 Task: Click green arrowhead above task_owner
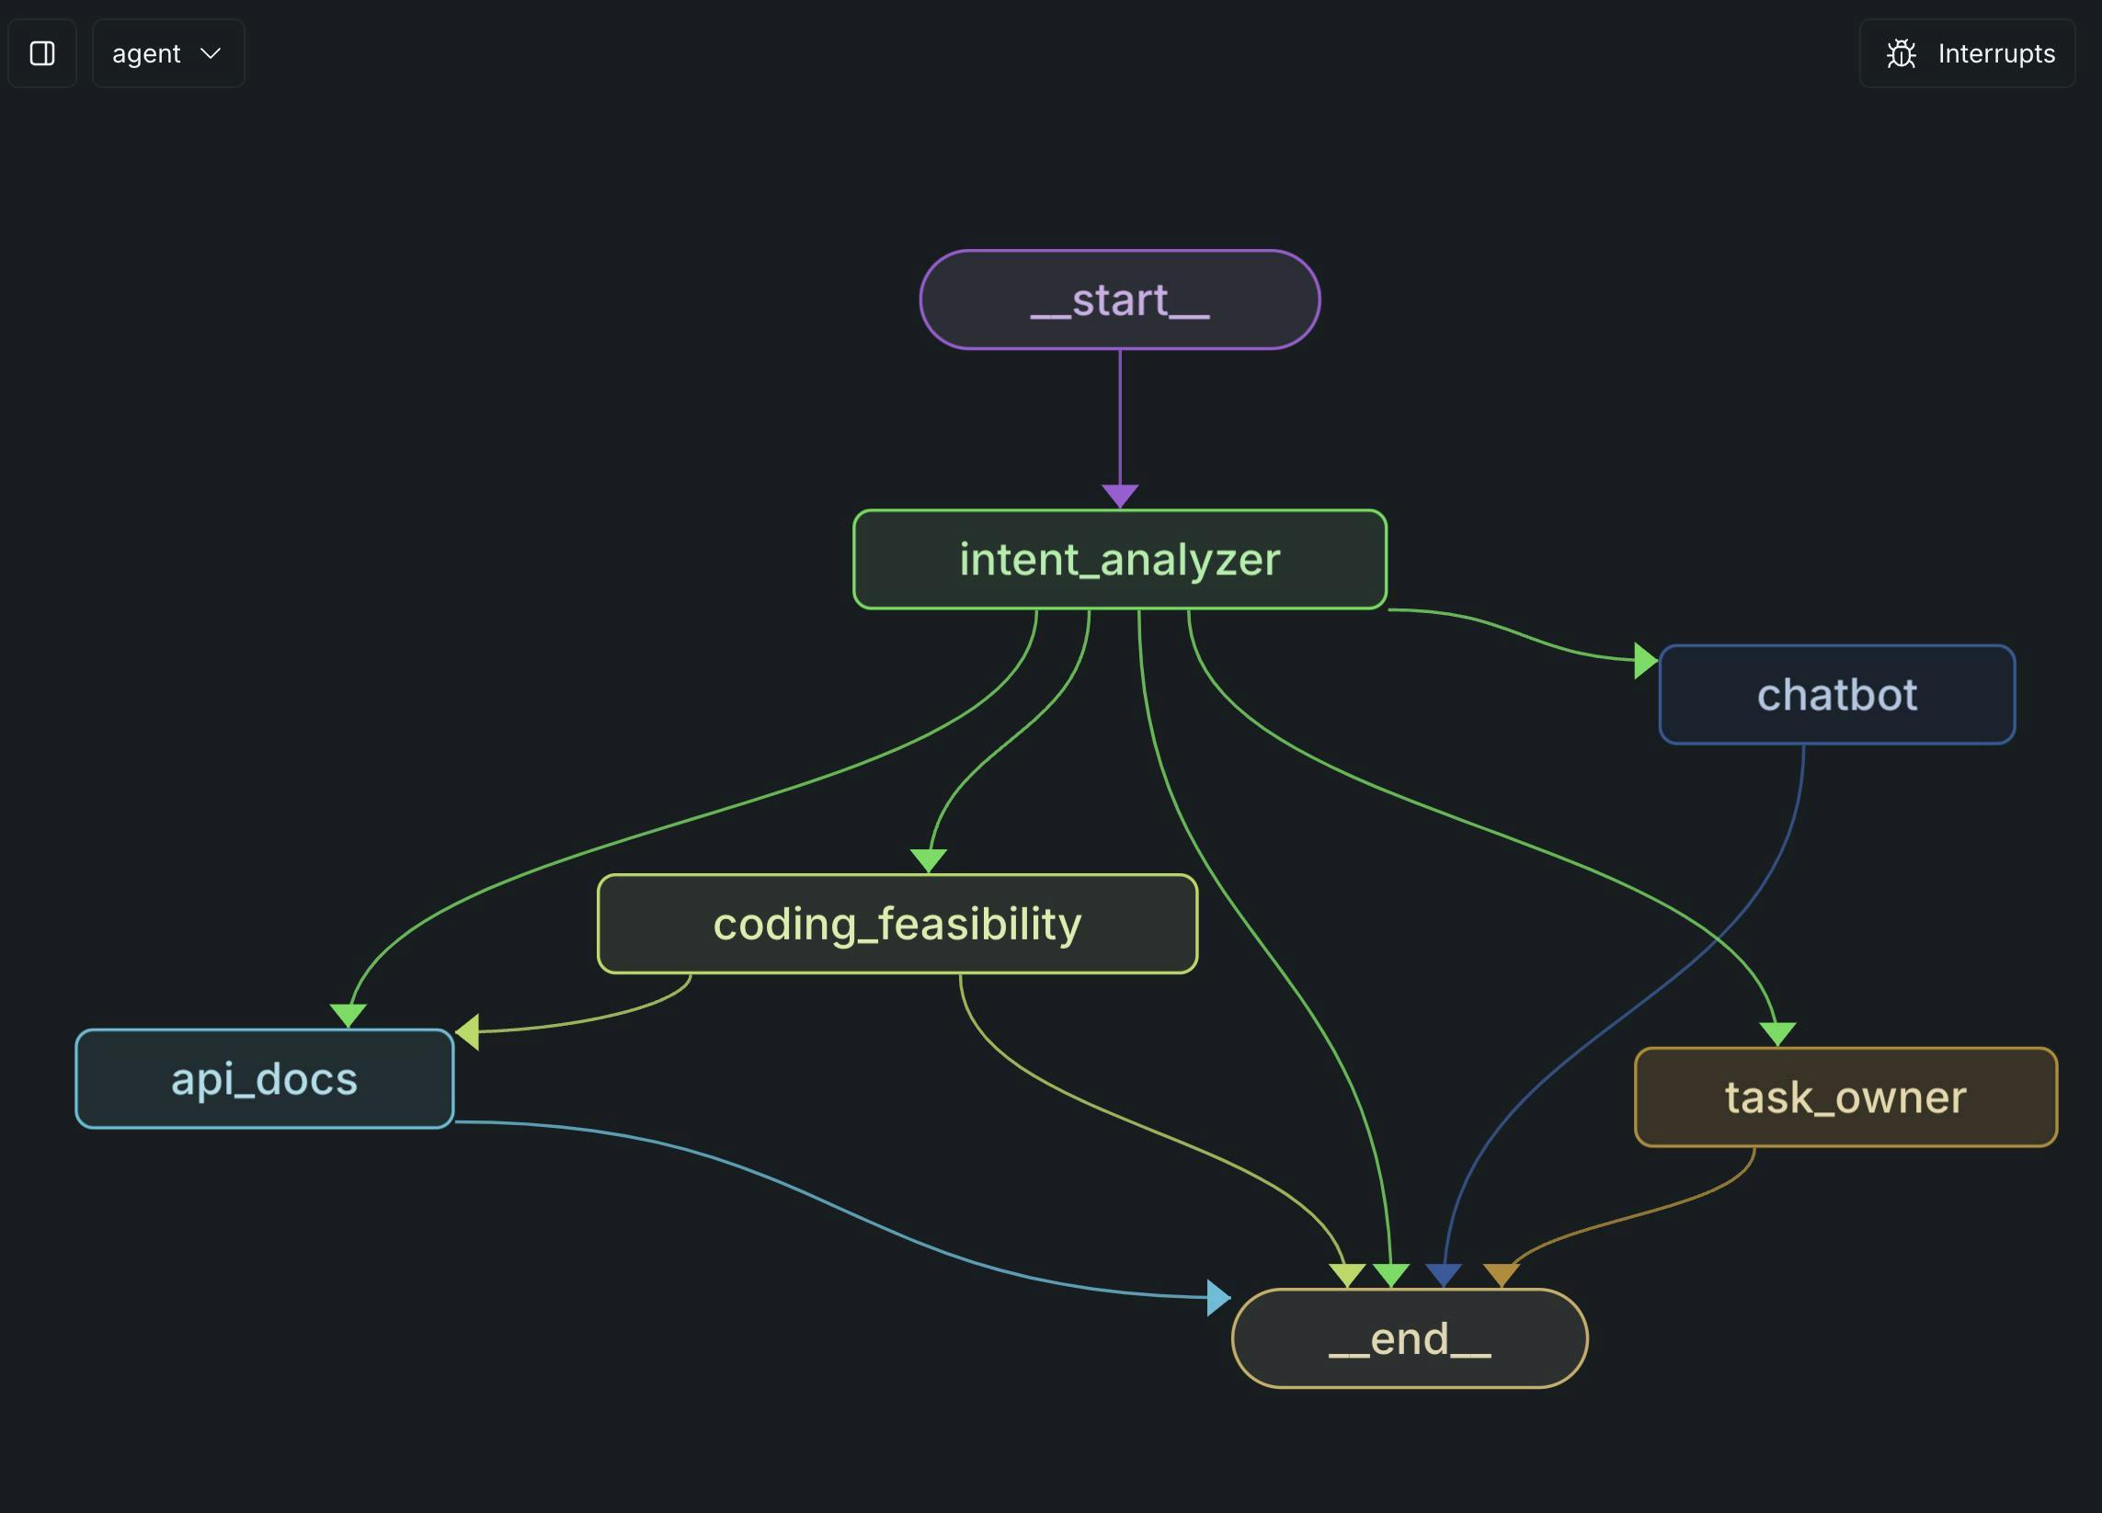click(1777, 1033)
